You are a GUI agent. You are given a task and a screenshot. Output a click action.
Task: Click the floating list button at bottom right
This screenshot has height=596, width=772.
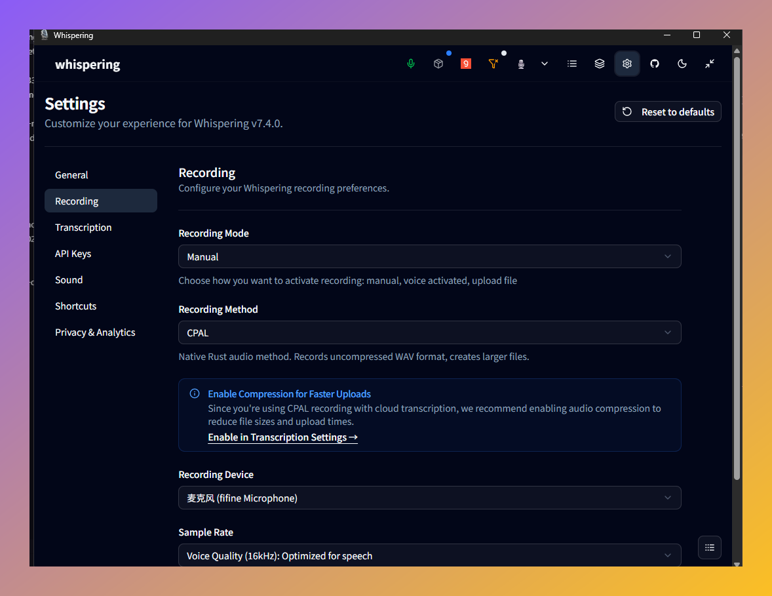(710, 547)
